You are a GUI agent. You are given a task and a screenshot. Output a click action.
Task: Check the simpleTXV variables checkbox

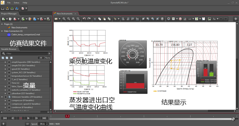pyautogui.click(x=9, y=66)
